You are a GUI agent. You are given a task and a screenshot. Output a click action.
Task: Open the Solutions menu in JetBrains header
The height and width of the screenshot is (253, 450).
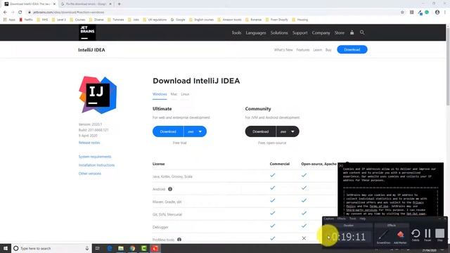coord(279,33)
